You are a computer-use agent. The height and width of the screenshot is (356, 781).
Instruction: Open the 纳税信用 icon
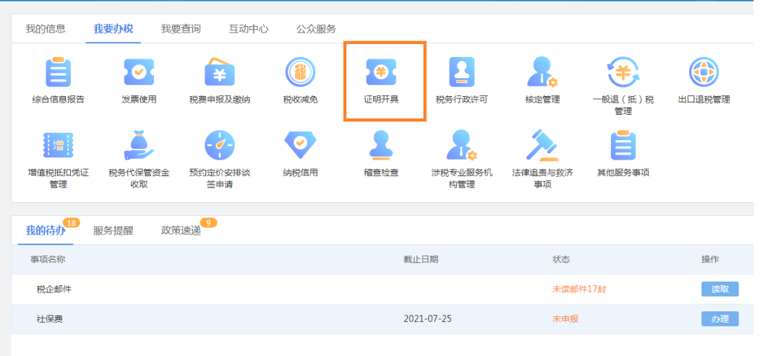[x=300, y=146]
